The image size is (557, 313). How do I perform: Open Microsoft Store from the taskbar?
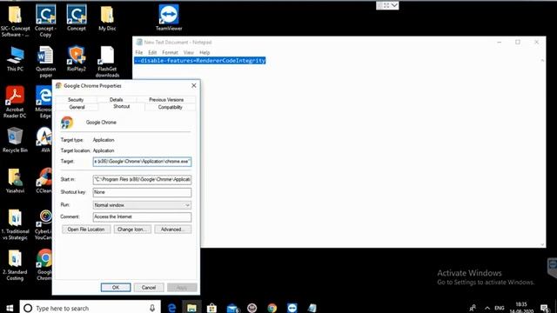(211, 308)
